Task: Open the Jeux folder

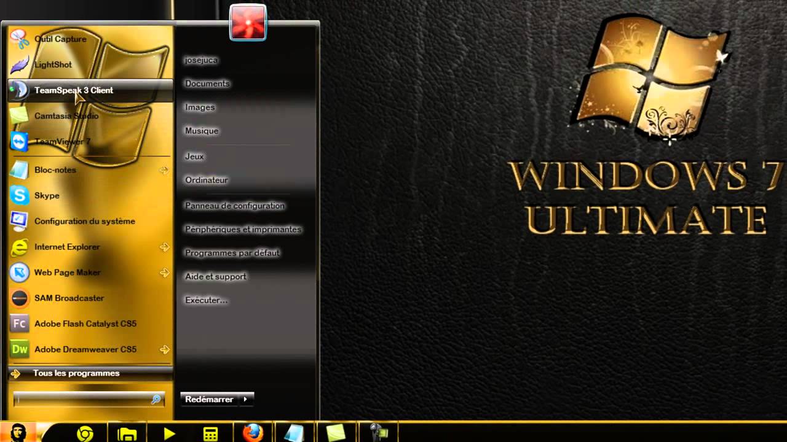Action: coord(194,157)
